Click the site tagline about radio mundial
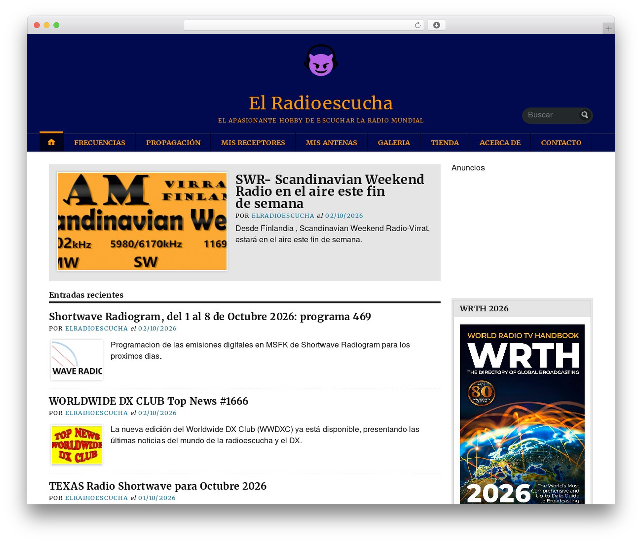 point(321,121)
